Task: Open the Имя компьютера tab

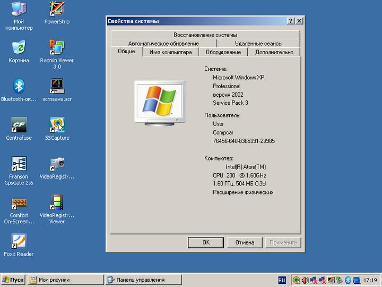Action: (x=170, y=52)
